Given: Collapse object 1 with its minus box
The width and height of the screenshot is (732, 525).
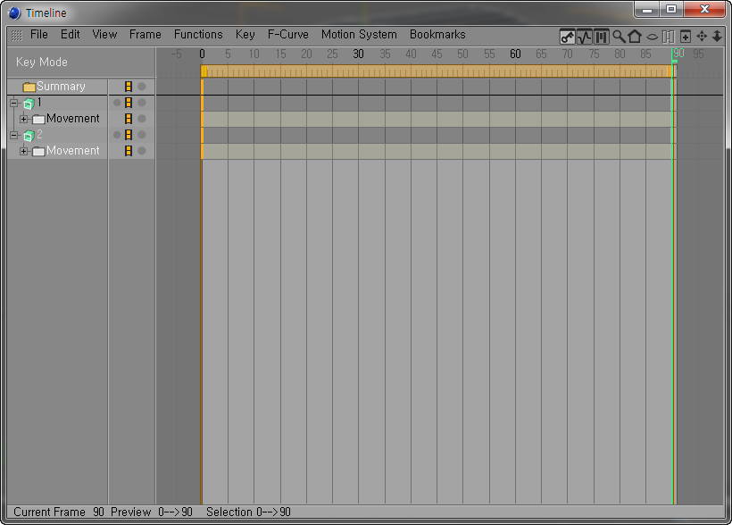Looking at the screenshot, I should (x=14, y=103).
